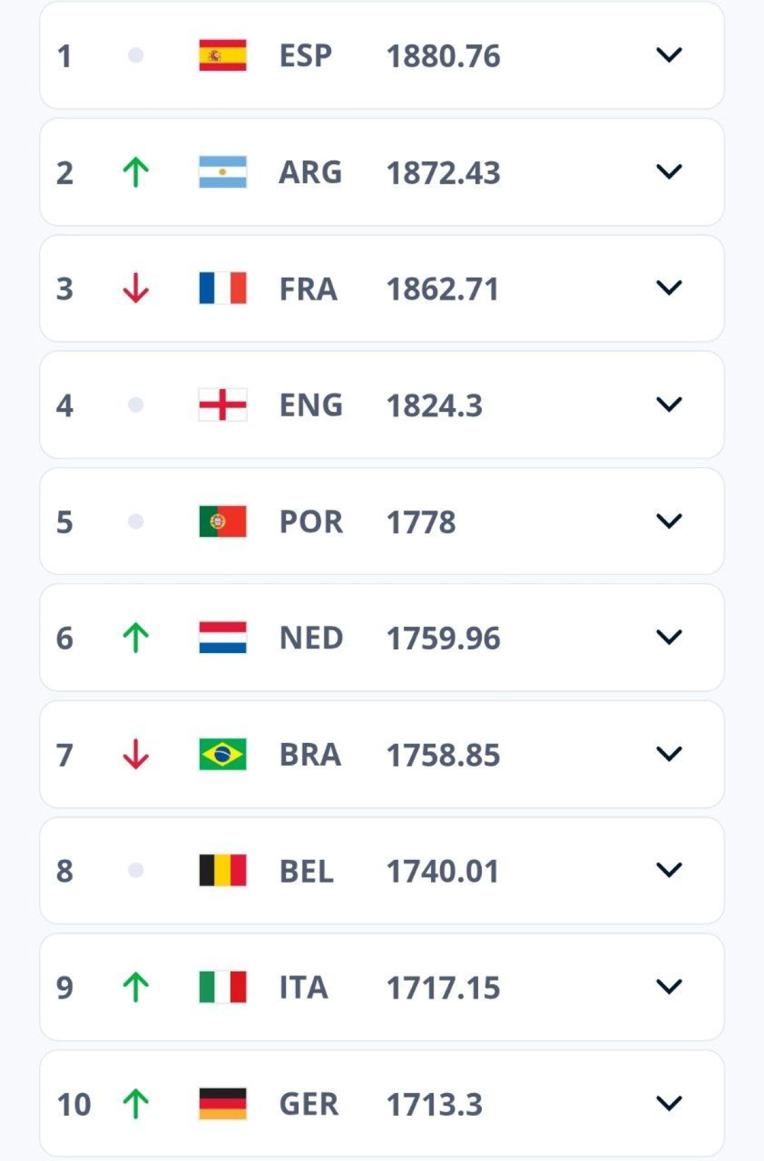Screen dimensions: 764x1161
Task: Expand the ARG row details chevron
Action: 668,172
